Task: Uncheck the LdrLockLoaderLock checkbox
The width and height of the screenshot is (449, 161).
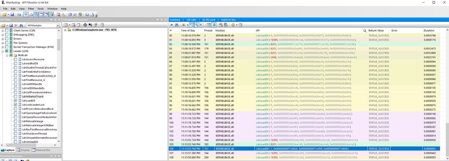Action: [16, 105]
